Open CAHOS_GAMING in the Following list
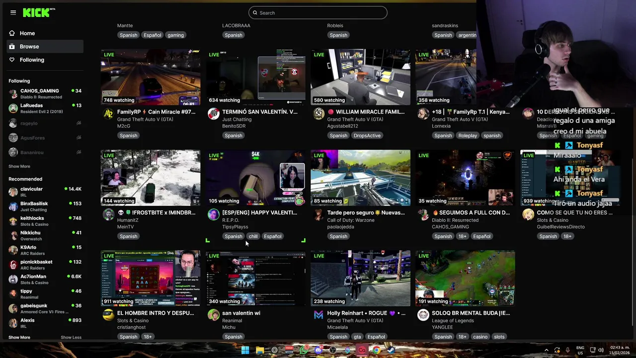 [x=45, y=93]
